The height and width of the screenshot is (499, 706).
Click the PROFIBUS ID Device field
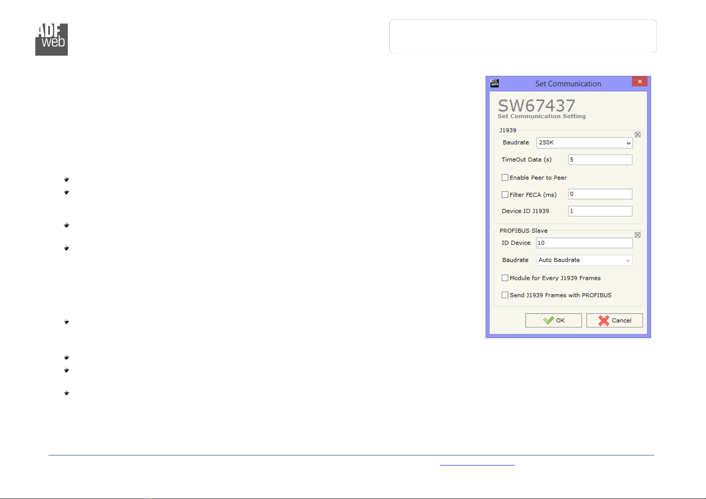(584, 243)
